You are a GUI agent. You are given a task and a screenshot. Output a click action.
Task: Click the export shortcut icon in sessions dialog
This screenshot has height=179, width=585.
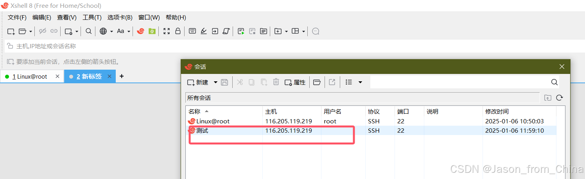click(332, 82)
